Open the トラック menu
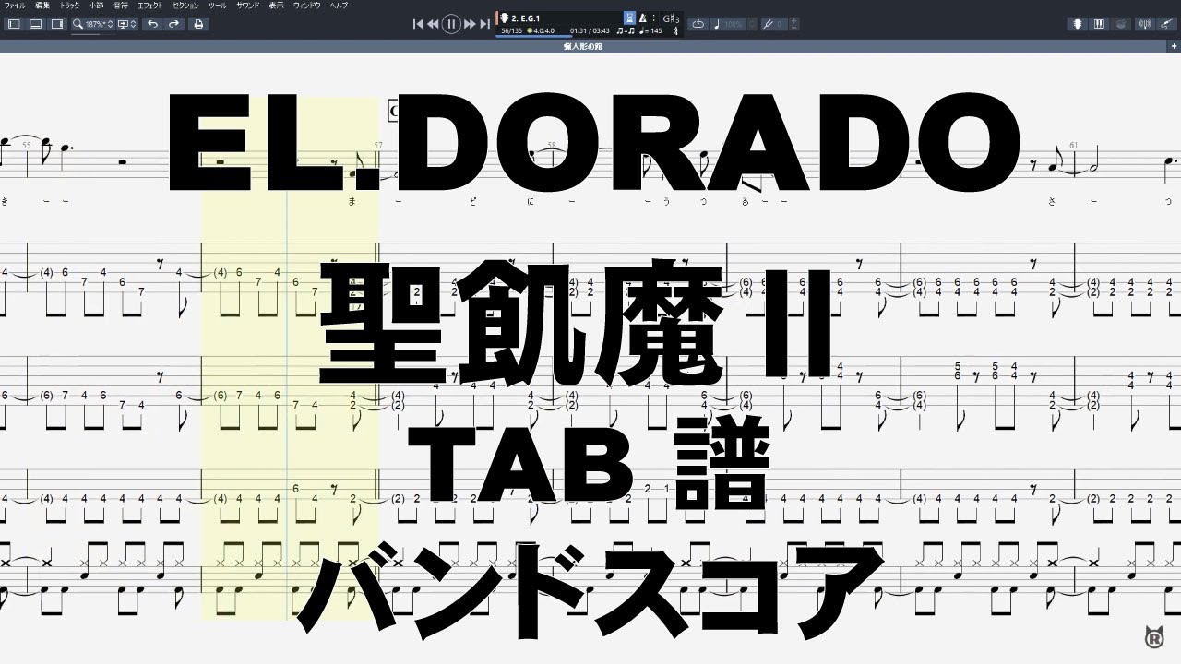This screenshot has width=1181, height=664. [x=69, y=6]
